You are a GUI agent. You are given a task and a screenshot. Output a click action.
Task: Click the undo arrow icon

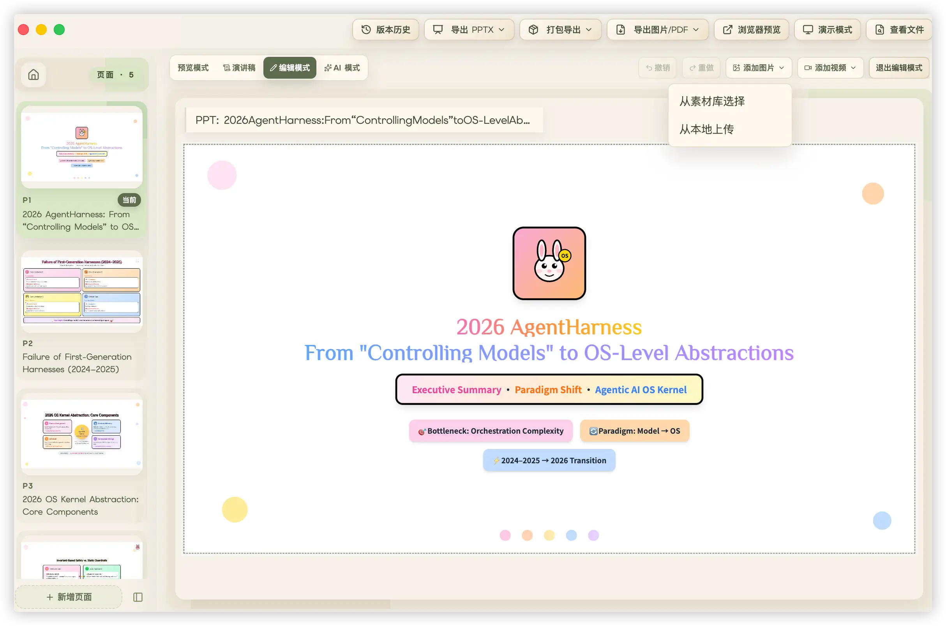[649, 68]
